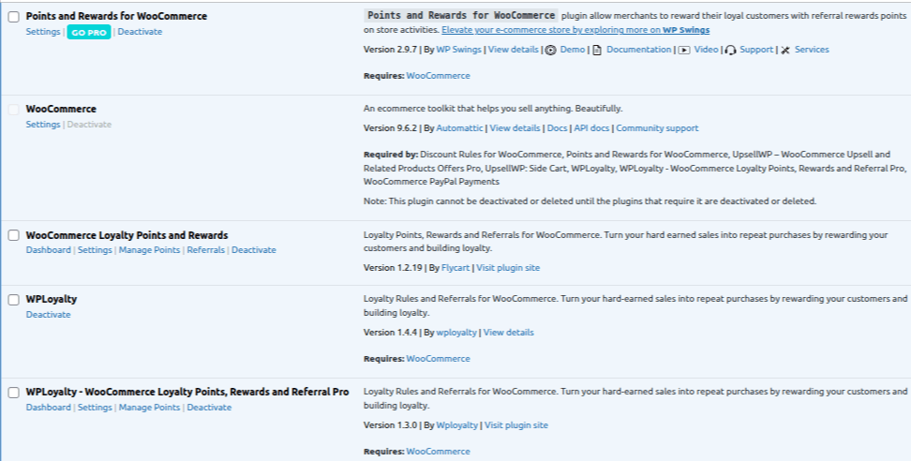The height and width of the screenshot is (461, 911).
Task: Open WooCommerce API docs link
Action: [591, 128]
